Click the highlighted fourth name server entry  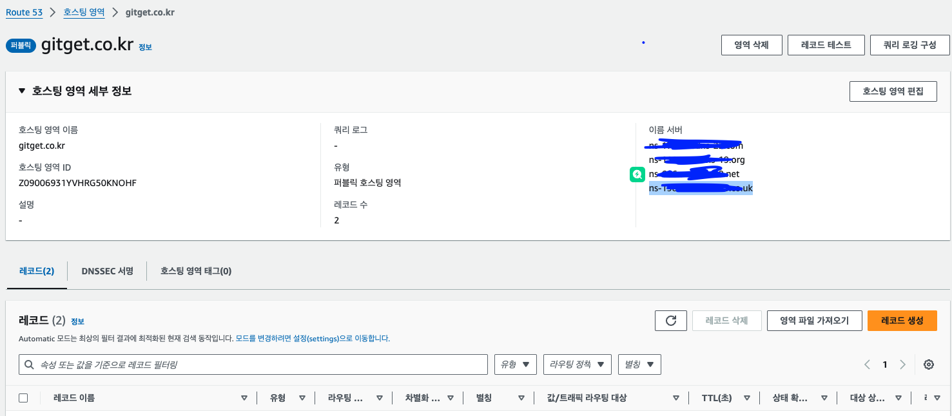coord(701,189)
